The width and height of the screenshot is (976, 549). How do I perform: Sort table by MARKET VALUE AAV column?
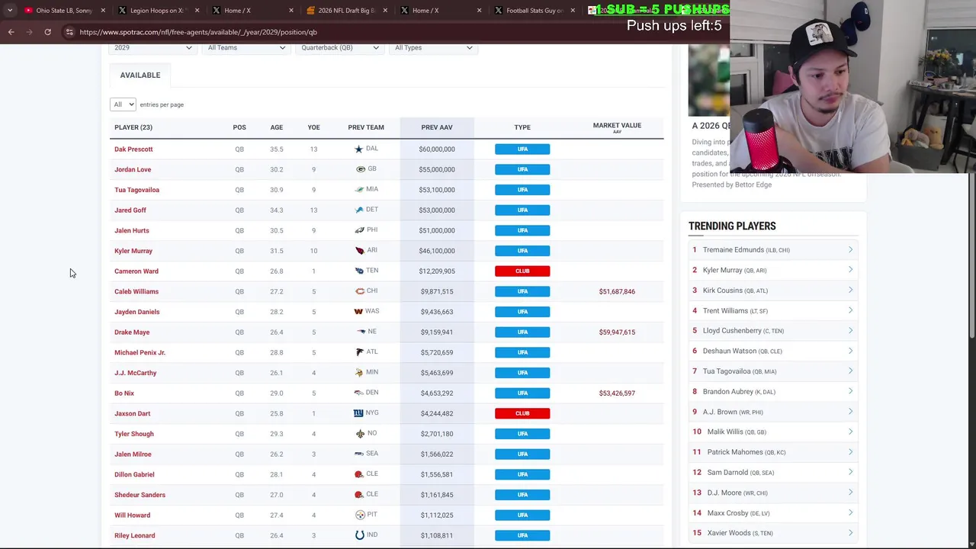617,127
